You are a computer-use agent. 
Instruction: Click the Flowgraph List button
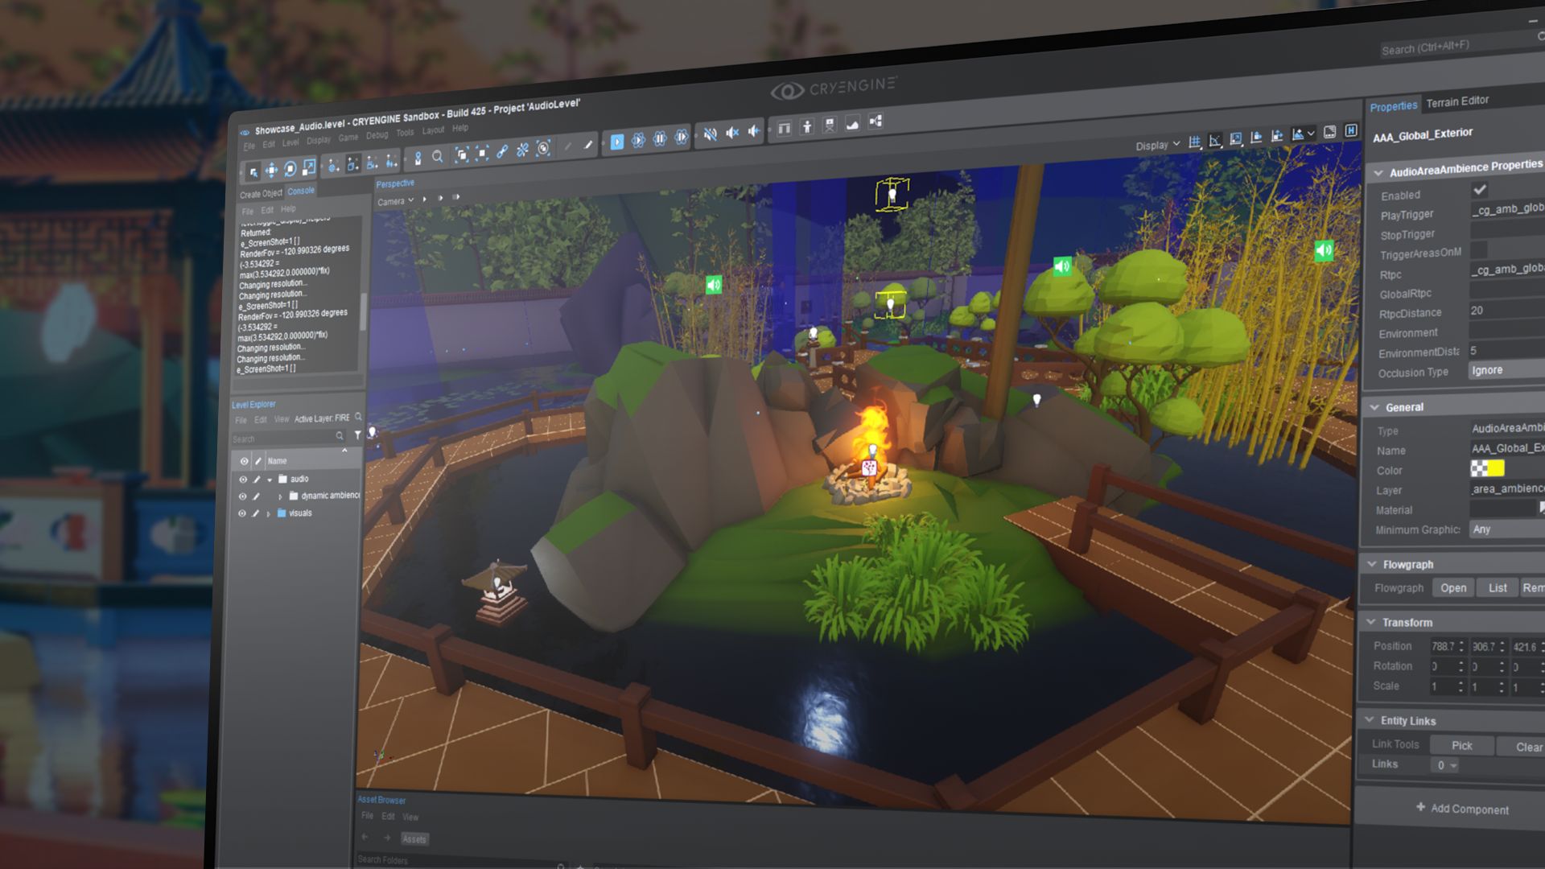coord(1498,587)
